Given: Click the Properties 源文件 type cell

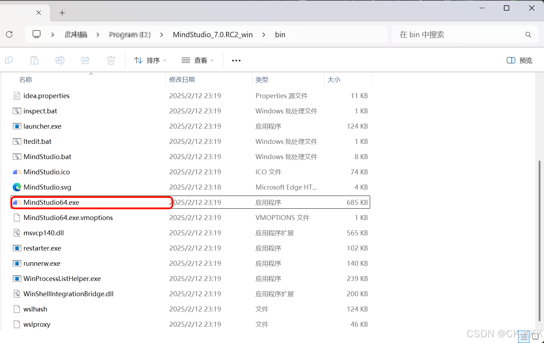Looking at the screenshot, I should (282, 96).
